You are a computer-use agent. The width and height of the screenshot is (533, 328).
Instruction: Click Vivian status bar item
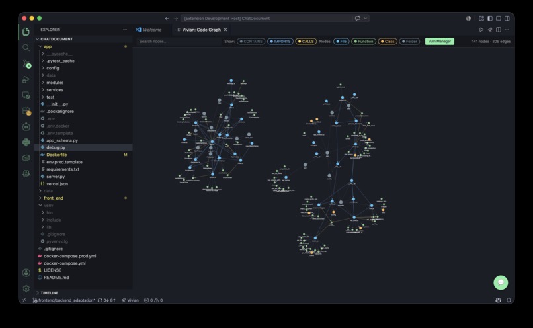[x=130, y=300]
